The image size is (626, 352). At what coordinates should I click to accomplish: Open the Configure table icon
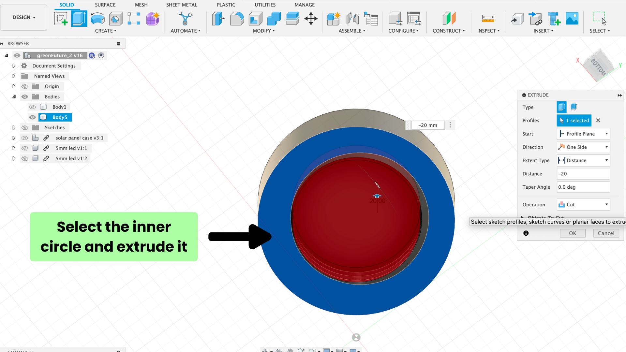tap(414, 19)
